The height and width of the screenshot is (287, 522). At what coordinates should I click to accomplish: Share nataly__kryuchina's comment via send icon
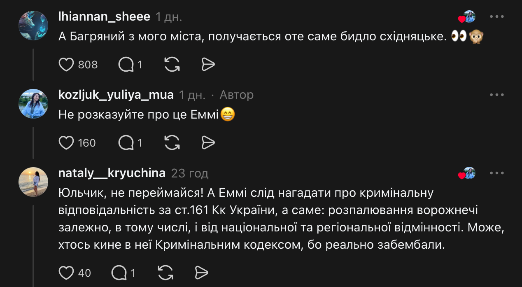click(201, 273)
